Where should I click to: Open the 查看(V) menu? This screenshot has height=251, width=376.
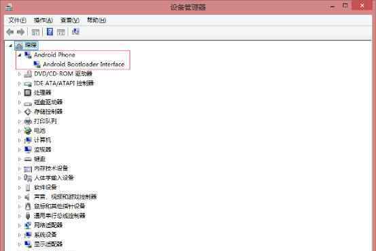[x=70, y=20]
